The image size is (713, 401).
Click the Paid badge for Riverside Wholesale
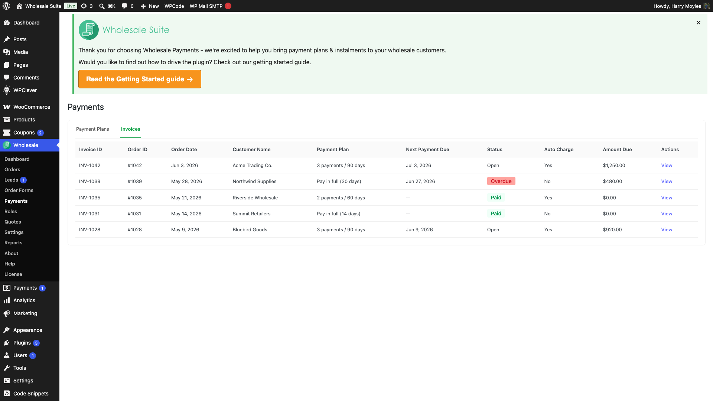[496, 198]
